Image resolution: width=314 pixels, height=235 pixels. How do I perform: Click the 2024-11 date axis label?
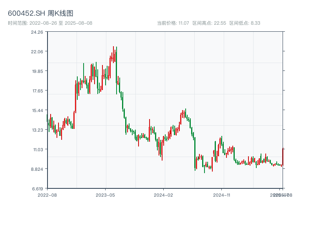221,195
